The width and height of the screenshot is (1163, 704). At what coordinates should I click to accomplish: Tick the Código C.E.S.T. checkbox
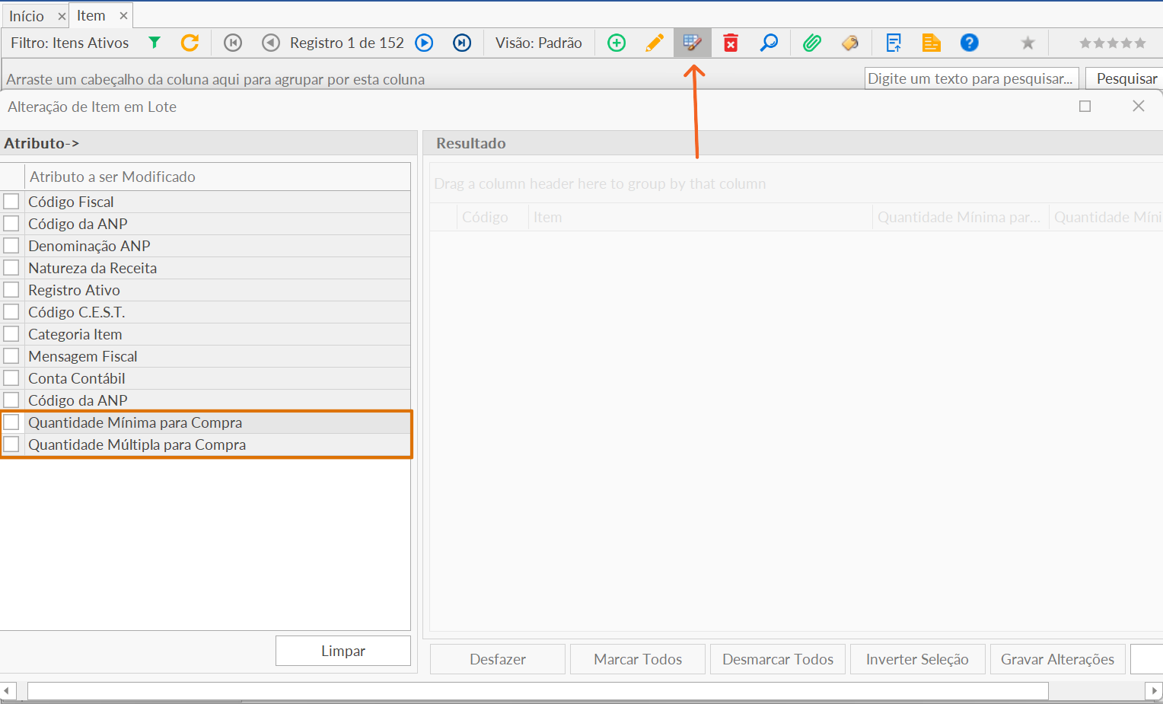coord(11,311)
